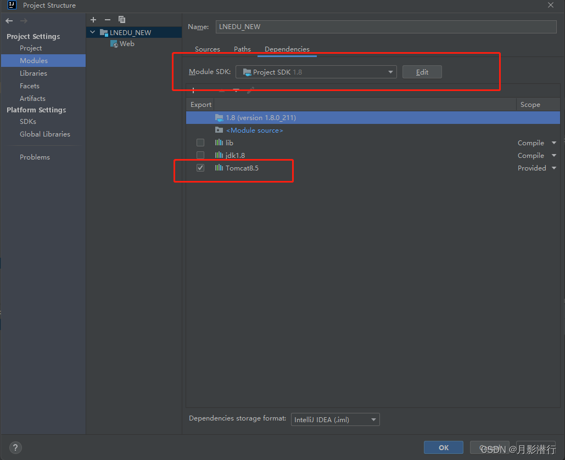
Task: Select Modules in Project Settings
Action: 43,60
